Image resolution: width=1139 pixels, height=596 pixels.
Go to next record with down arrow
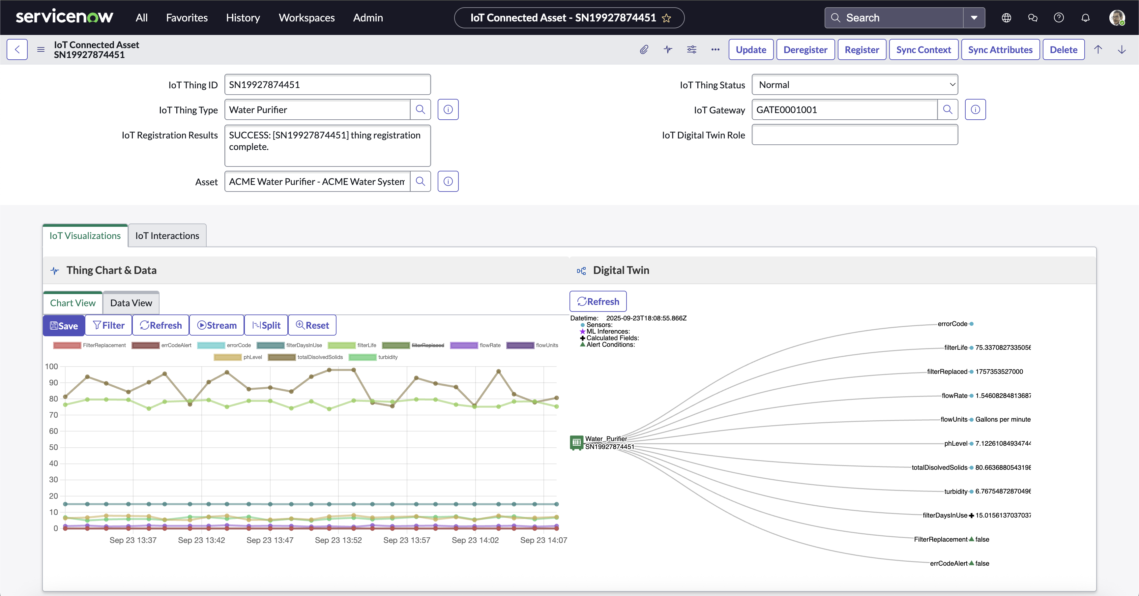[1122, 49]
